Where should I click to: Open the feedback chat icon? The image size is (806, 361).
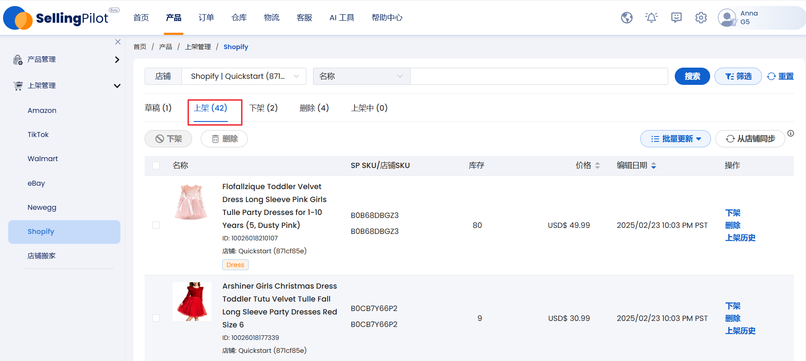(x=676, y=18)
